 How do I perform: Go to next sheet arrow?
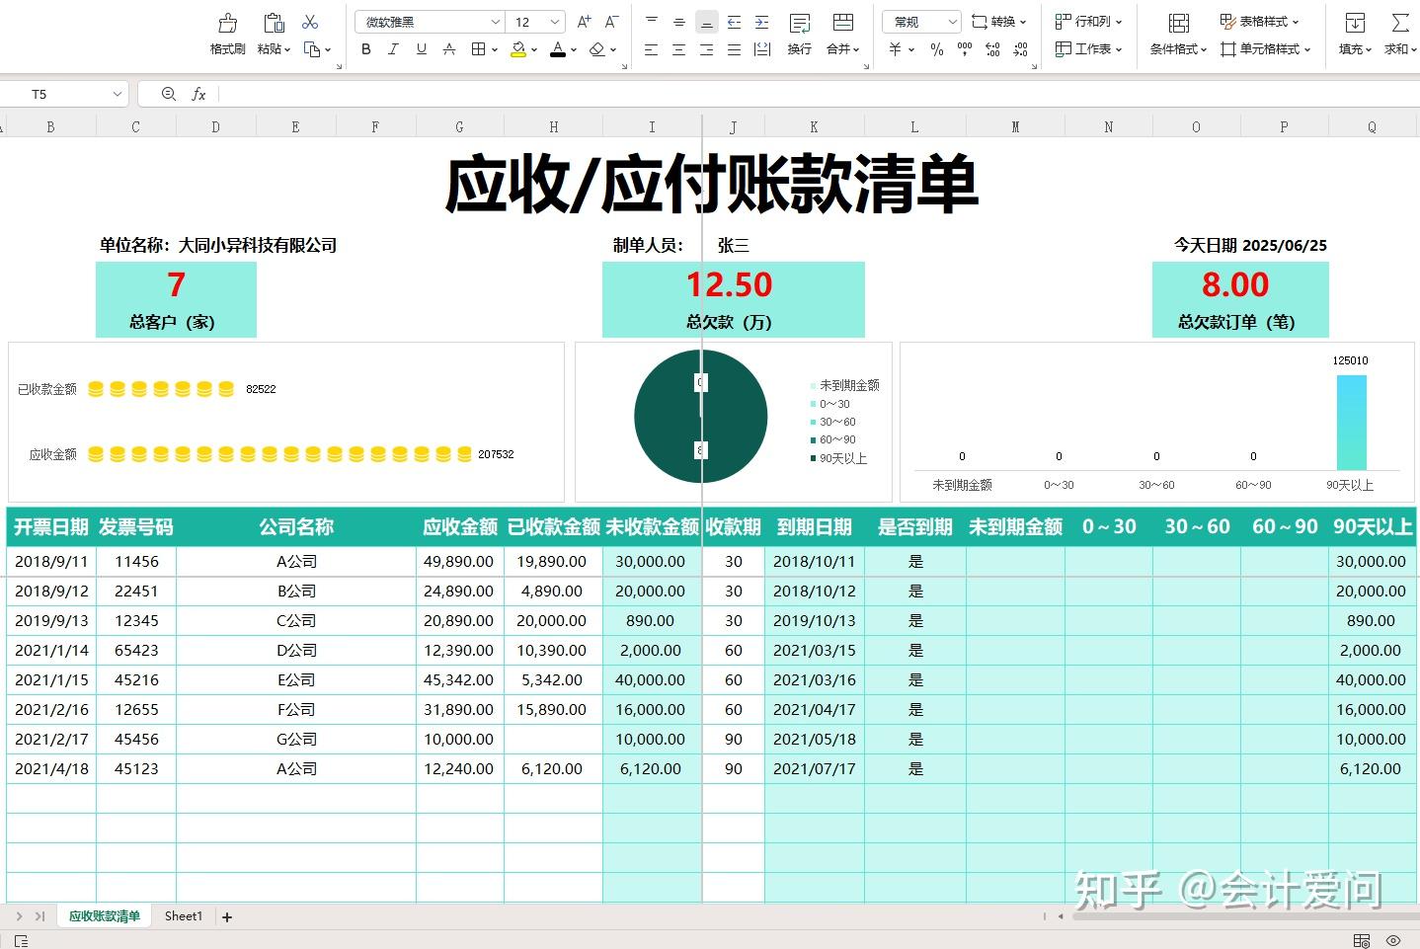(19, 917)
